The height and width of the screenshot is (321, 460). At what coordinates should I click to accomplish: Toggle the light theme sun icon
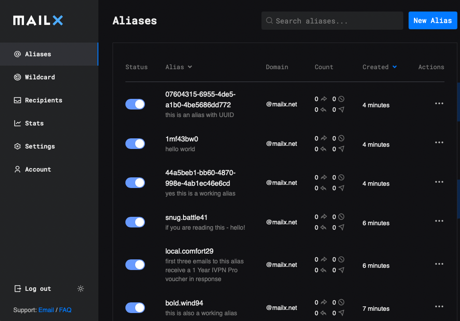[x=81, y=289]
